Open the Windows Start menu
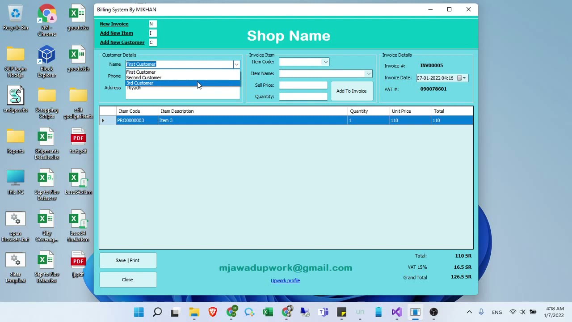 139,312
